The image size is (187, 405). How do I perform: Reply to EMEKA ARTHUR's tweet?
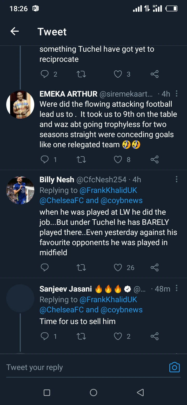(x=45, y=159)
